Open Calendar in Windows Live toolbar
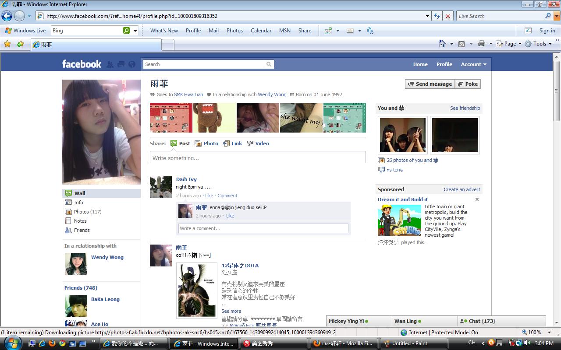The height and width of the screenshot is (350, 561). coord(261,31)
